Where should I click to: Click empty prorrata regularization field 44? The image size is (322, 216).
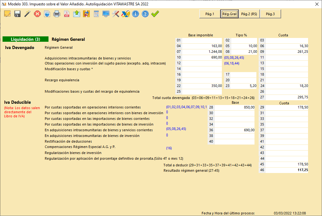[287, 159]
